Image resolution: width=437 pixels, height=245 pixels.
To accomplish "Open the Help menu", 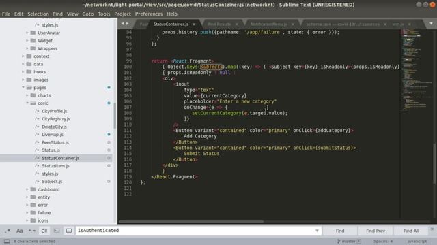I will [172, 14].
